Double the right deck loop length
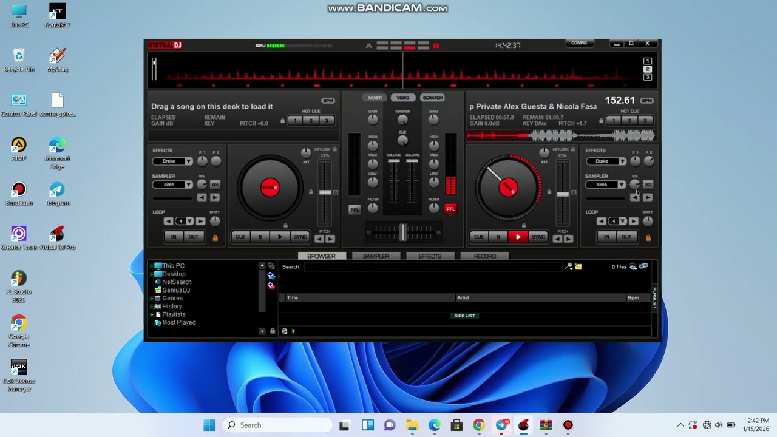This screenshot has width=777, height=437. point(634,221)
